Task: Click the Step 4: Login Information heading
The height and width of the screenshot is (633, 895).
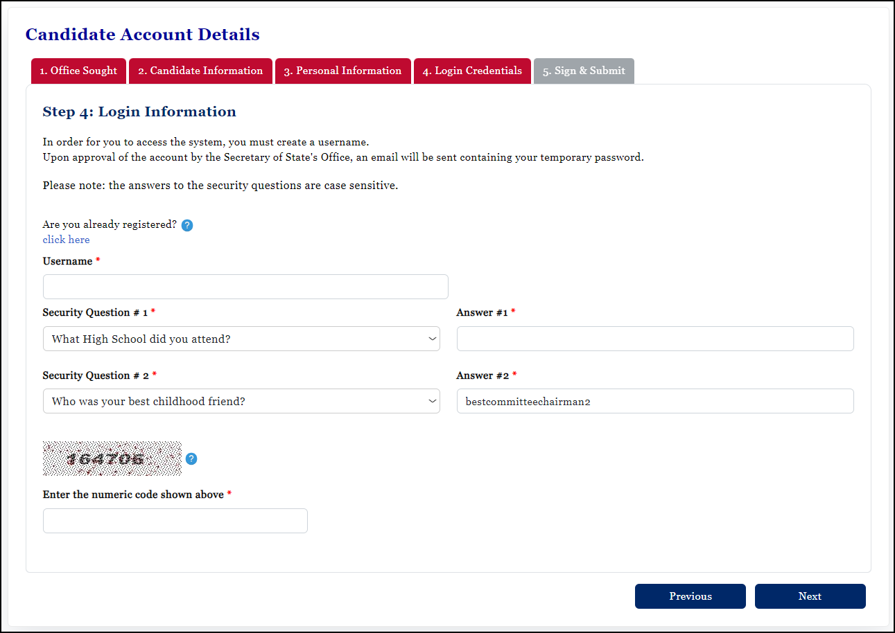Action: point(139,112)
